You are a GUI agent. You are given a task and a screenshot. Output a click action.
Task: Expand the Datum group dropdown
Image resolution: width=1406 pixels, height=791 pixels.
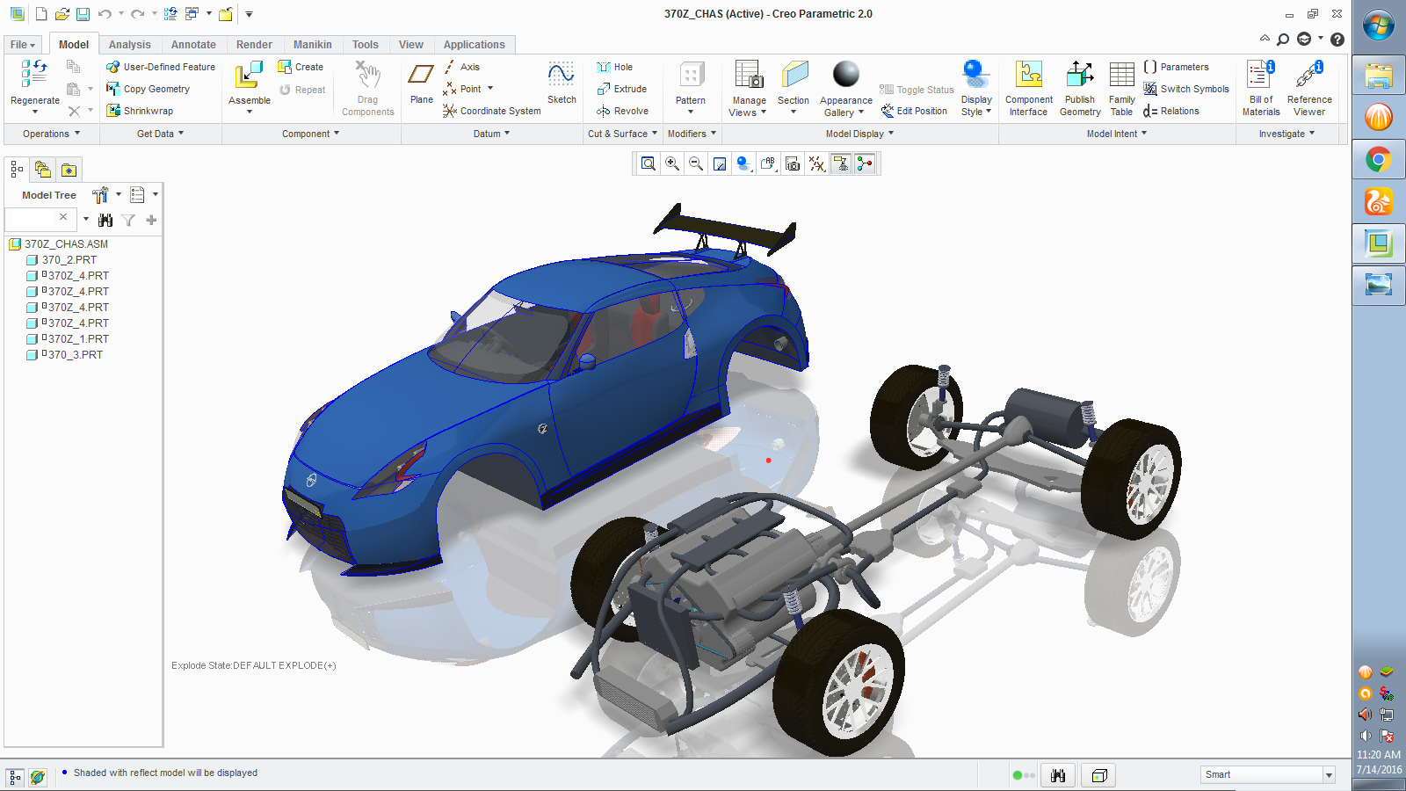tap(491, 134)
